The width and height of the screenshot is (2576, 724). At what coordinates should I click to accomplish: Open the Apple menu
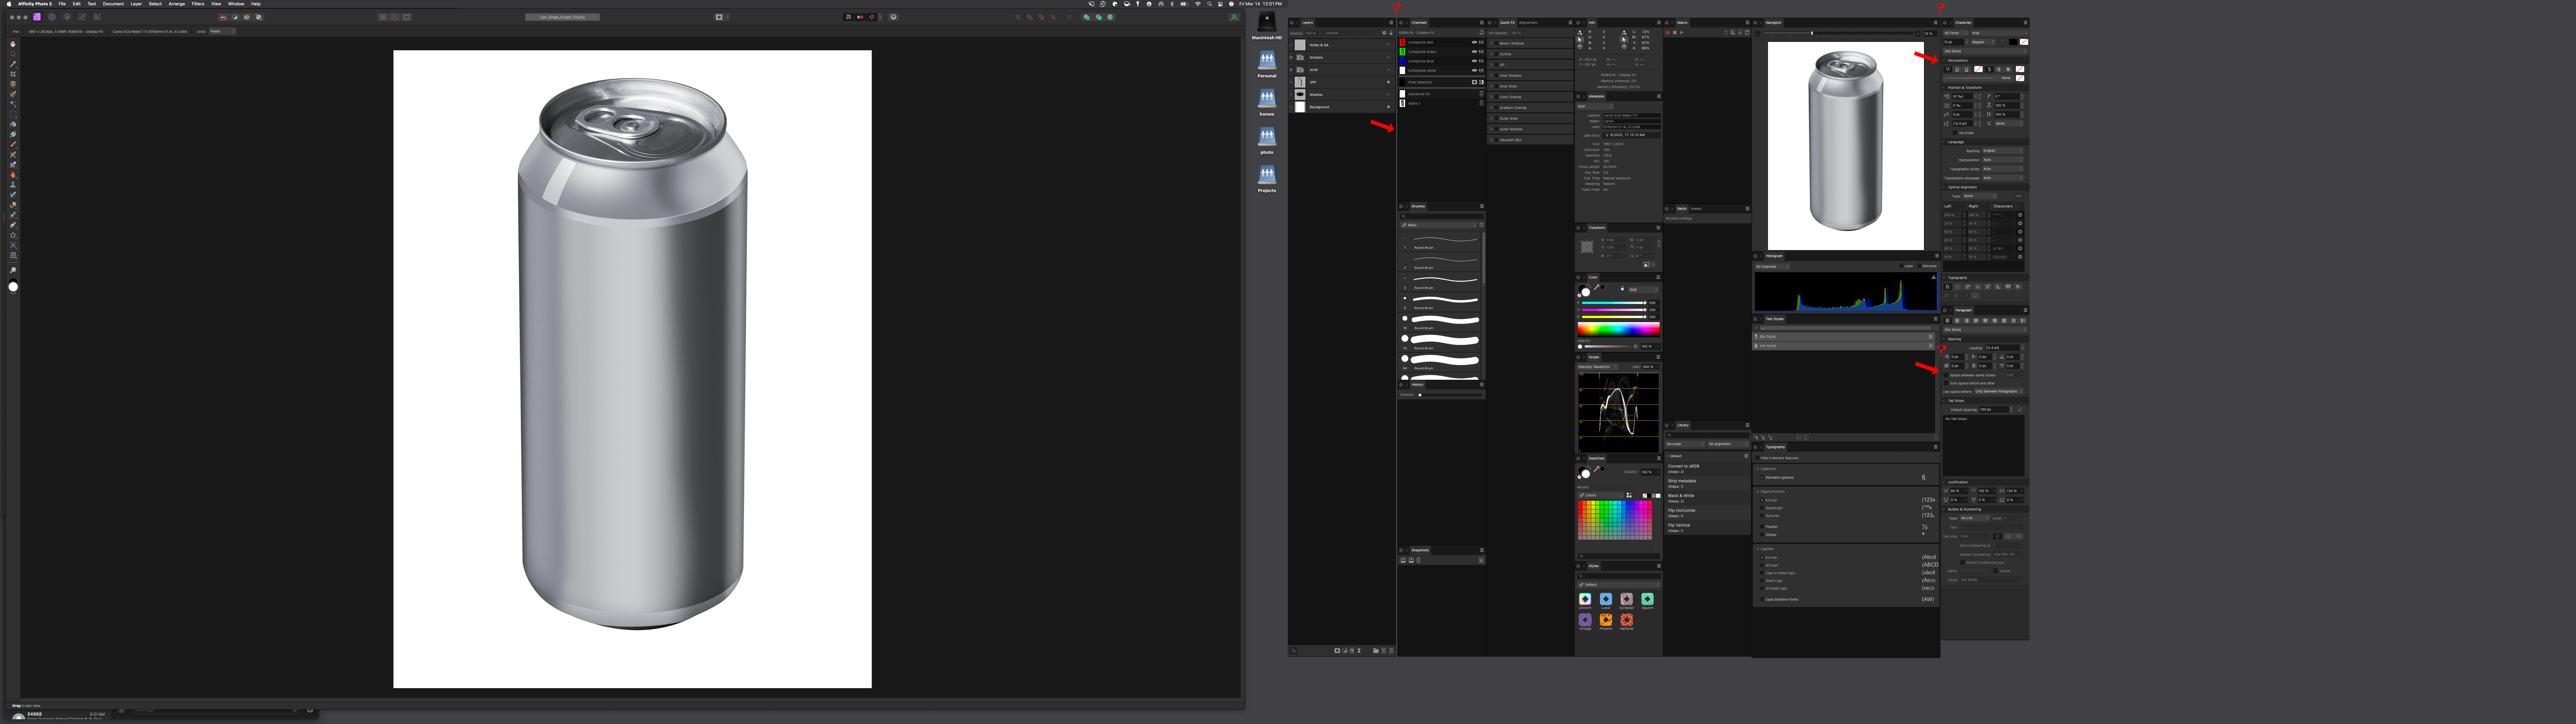9,4
